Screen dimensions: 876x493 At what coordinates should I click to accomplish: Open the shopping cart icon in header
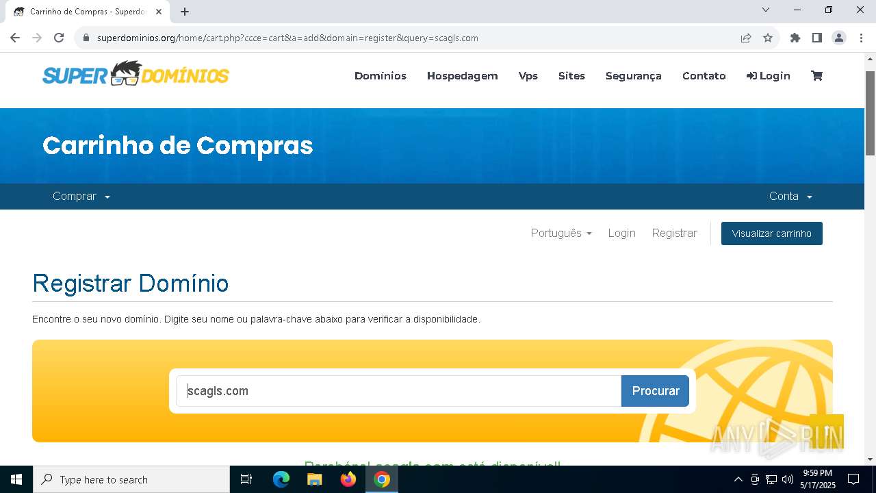coord(816,76)
